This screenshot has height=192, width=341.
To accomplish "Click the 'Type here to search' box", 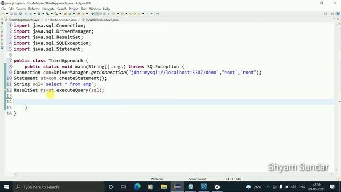I will tap(59, 187).
